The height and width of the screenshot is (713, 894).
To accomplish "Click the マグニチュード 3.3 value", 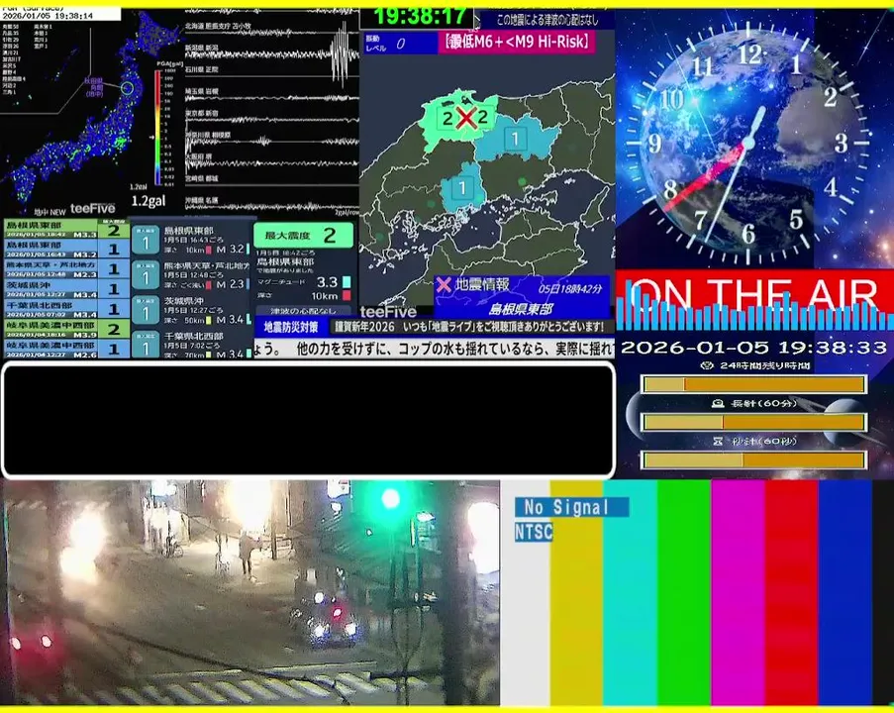I will point(327,282).
